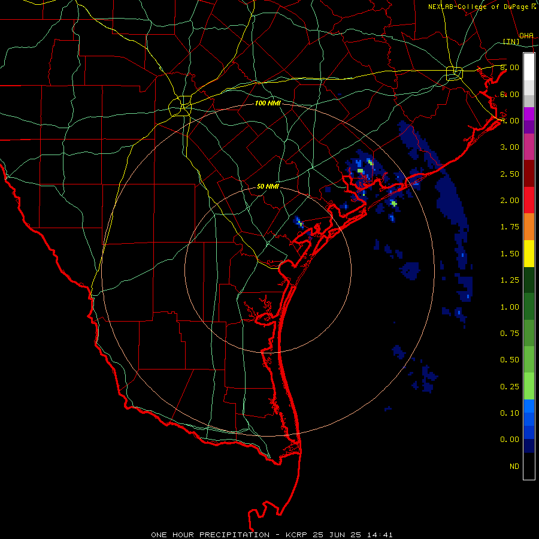Click the 3.00 legend value

(510, 147)
